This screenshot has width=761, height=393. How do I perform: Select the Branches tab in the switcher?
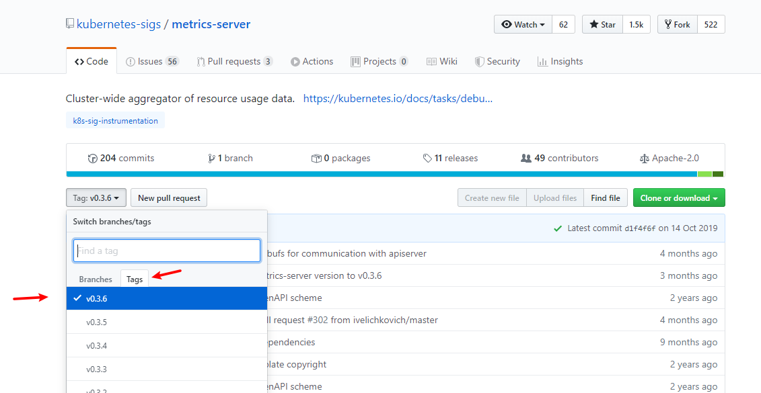tap(95, 279)
